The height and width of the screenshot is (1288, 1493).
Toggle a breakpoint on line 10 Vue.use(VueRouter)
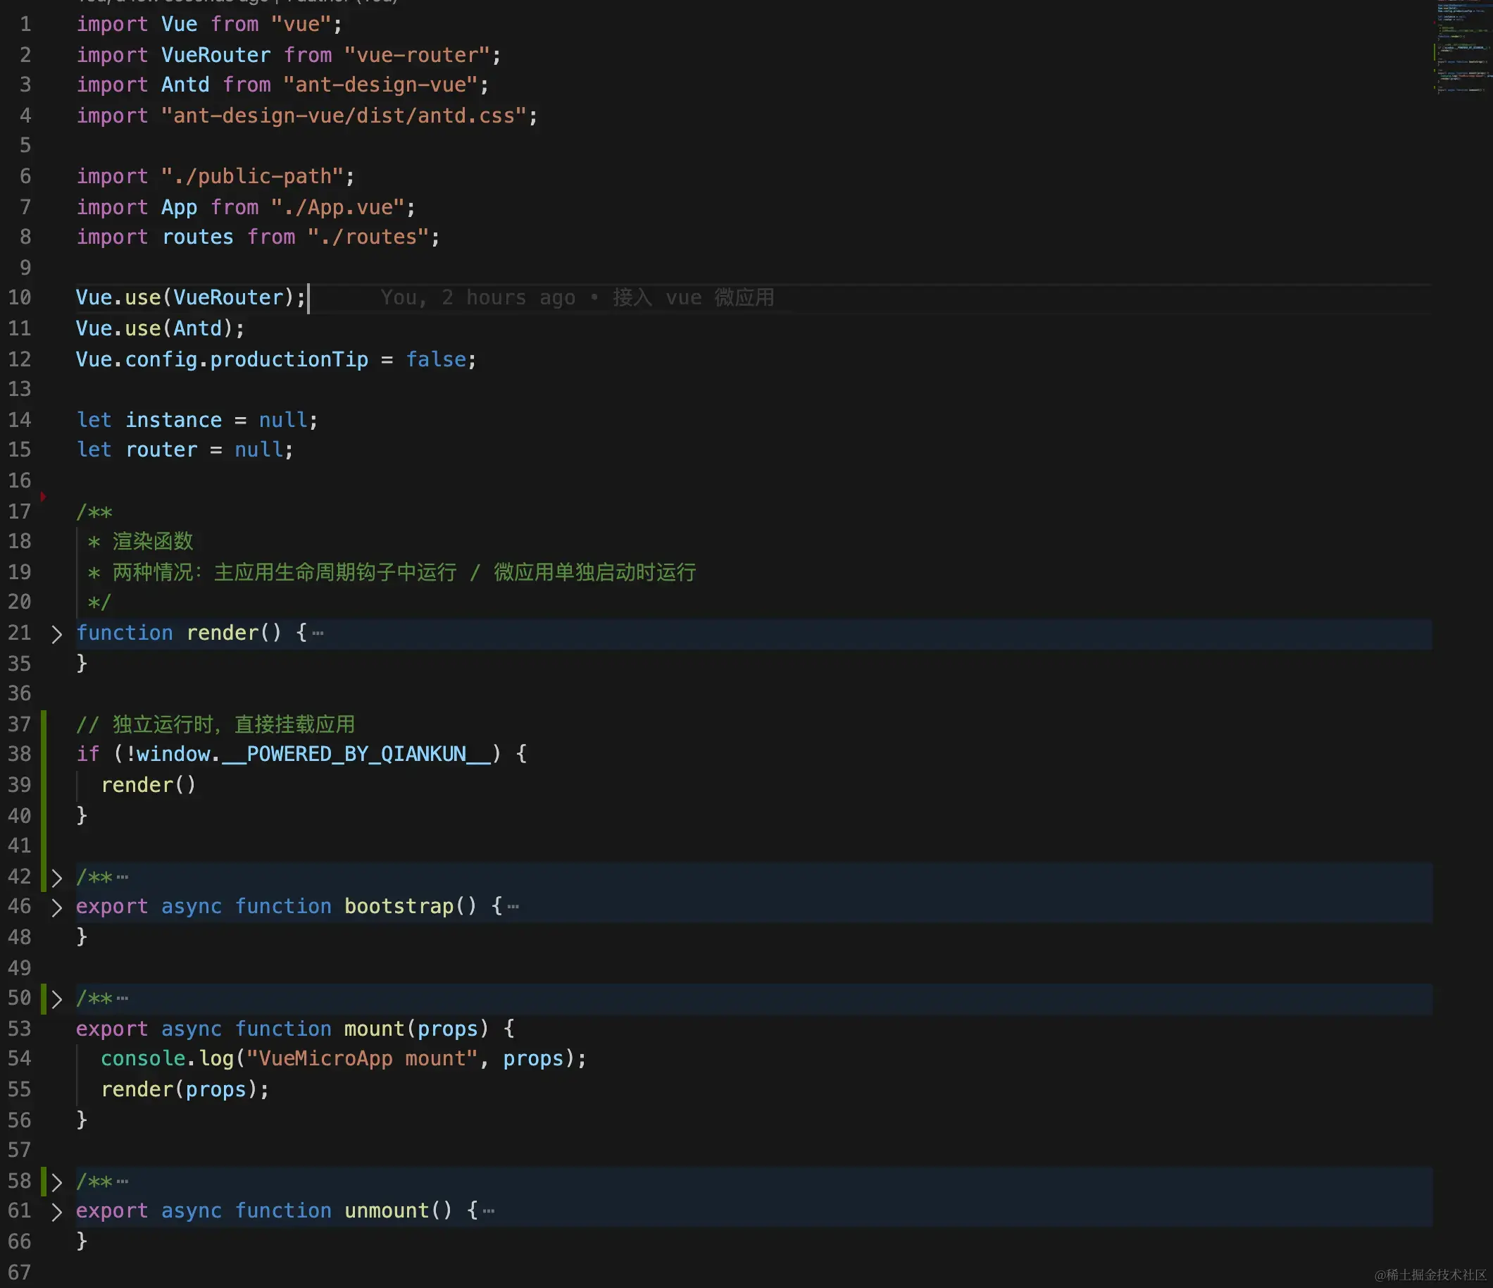43,297
